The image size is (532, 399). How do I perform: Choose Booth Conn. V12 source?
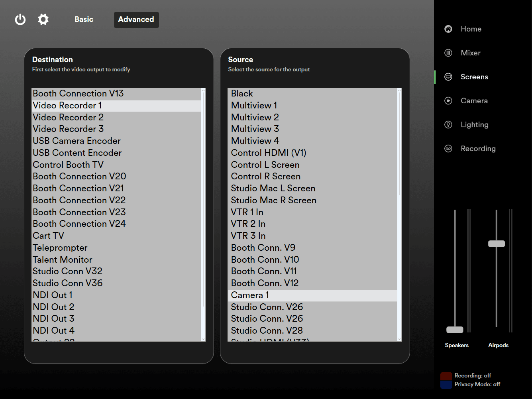pyautogui.click(x=312, y=283)
